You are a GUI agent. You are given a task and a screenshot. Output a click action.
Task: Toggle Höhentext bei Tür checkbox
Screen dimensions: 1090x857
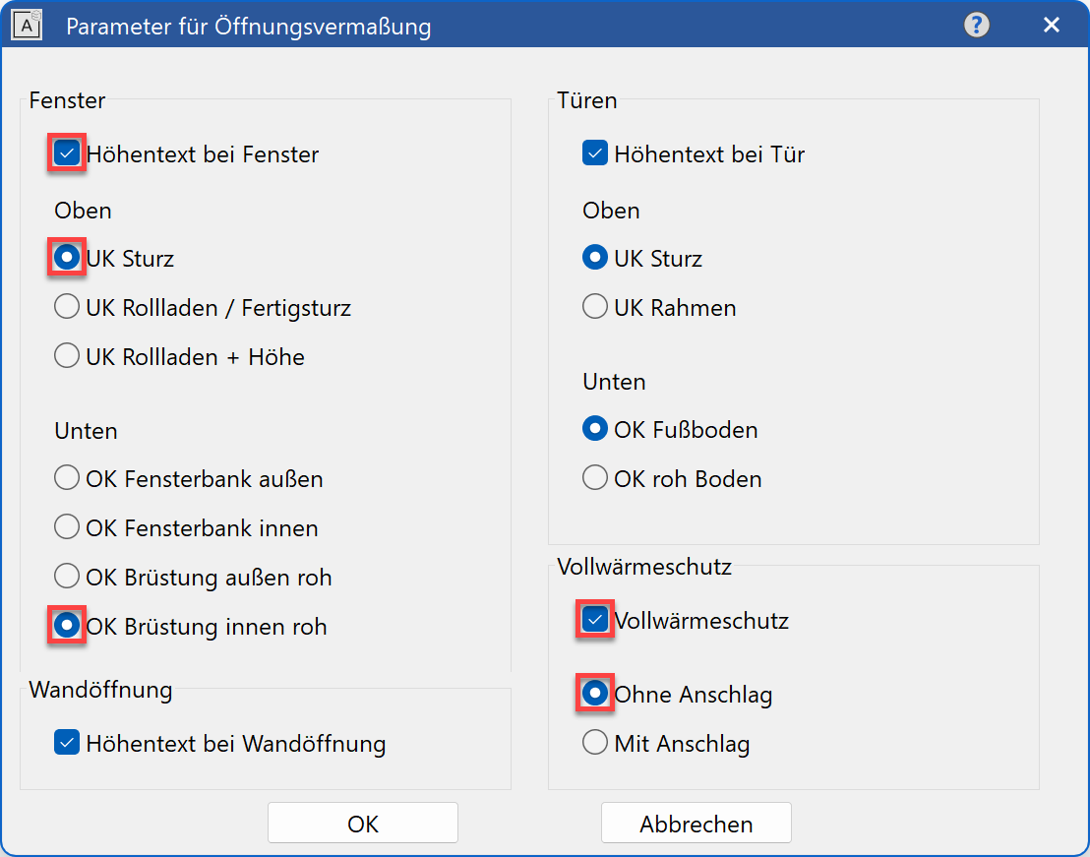595,154
